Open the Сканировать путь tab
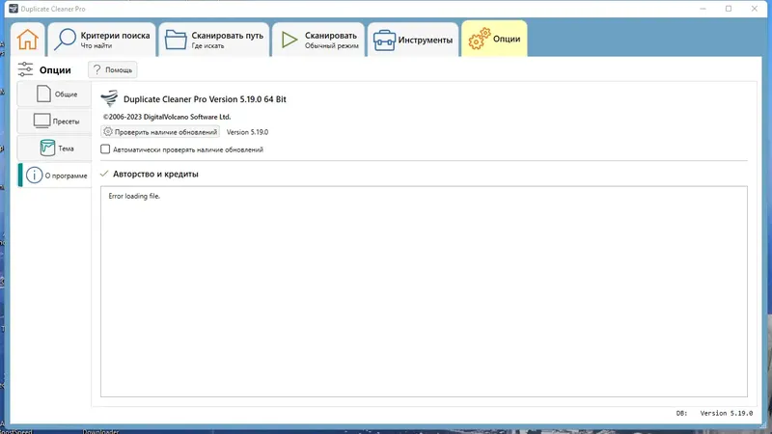Screen dimensions: 772x434 [x=214, y=40]
